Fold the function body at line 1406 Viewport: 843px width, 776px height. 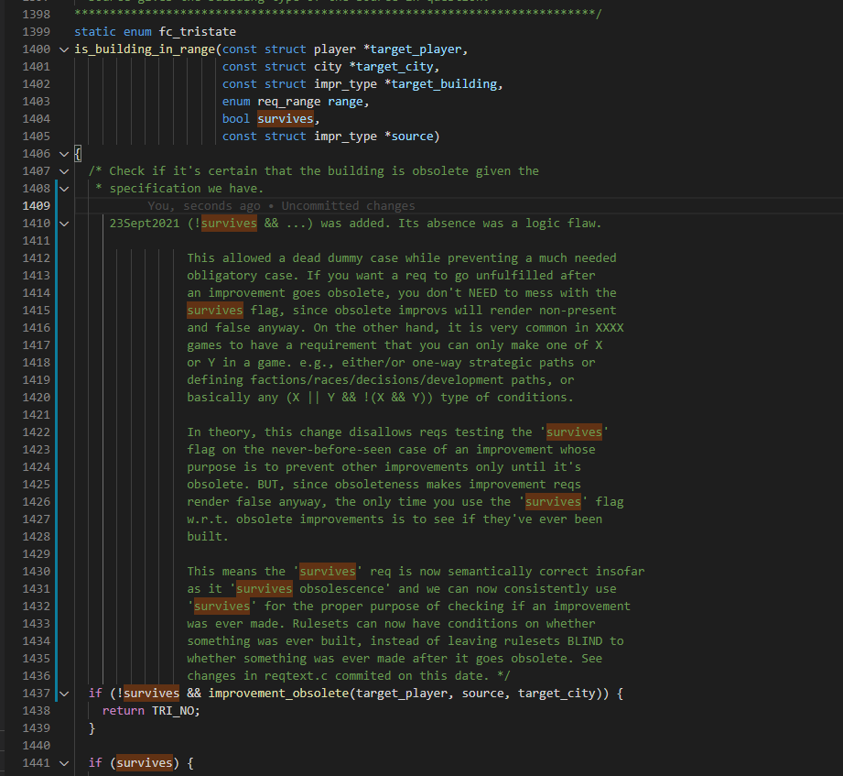pyautogui.click(x=64, y=154)
